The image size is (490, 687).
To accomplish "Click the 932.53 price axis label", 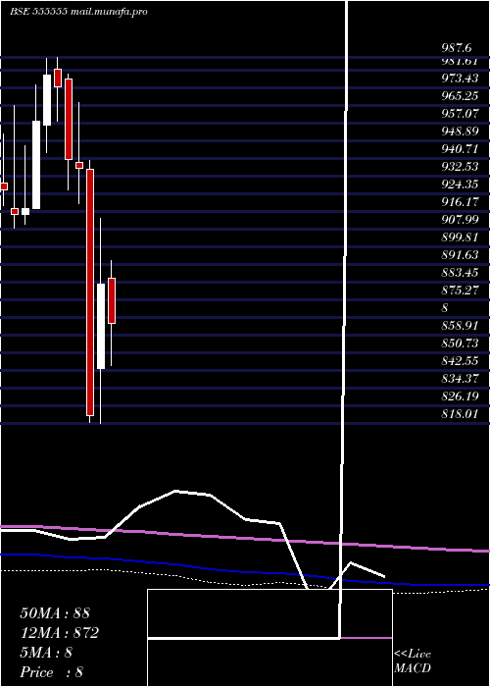I will coord(460,167).
